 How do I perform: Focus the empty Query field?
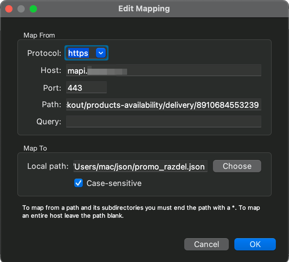tap(163, 122)
